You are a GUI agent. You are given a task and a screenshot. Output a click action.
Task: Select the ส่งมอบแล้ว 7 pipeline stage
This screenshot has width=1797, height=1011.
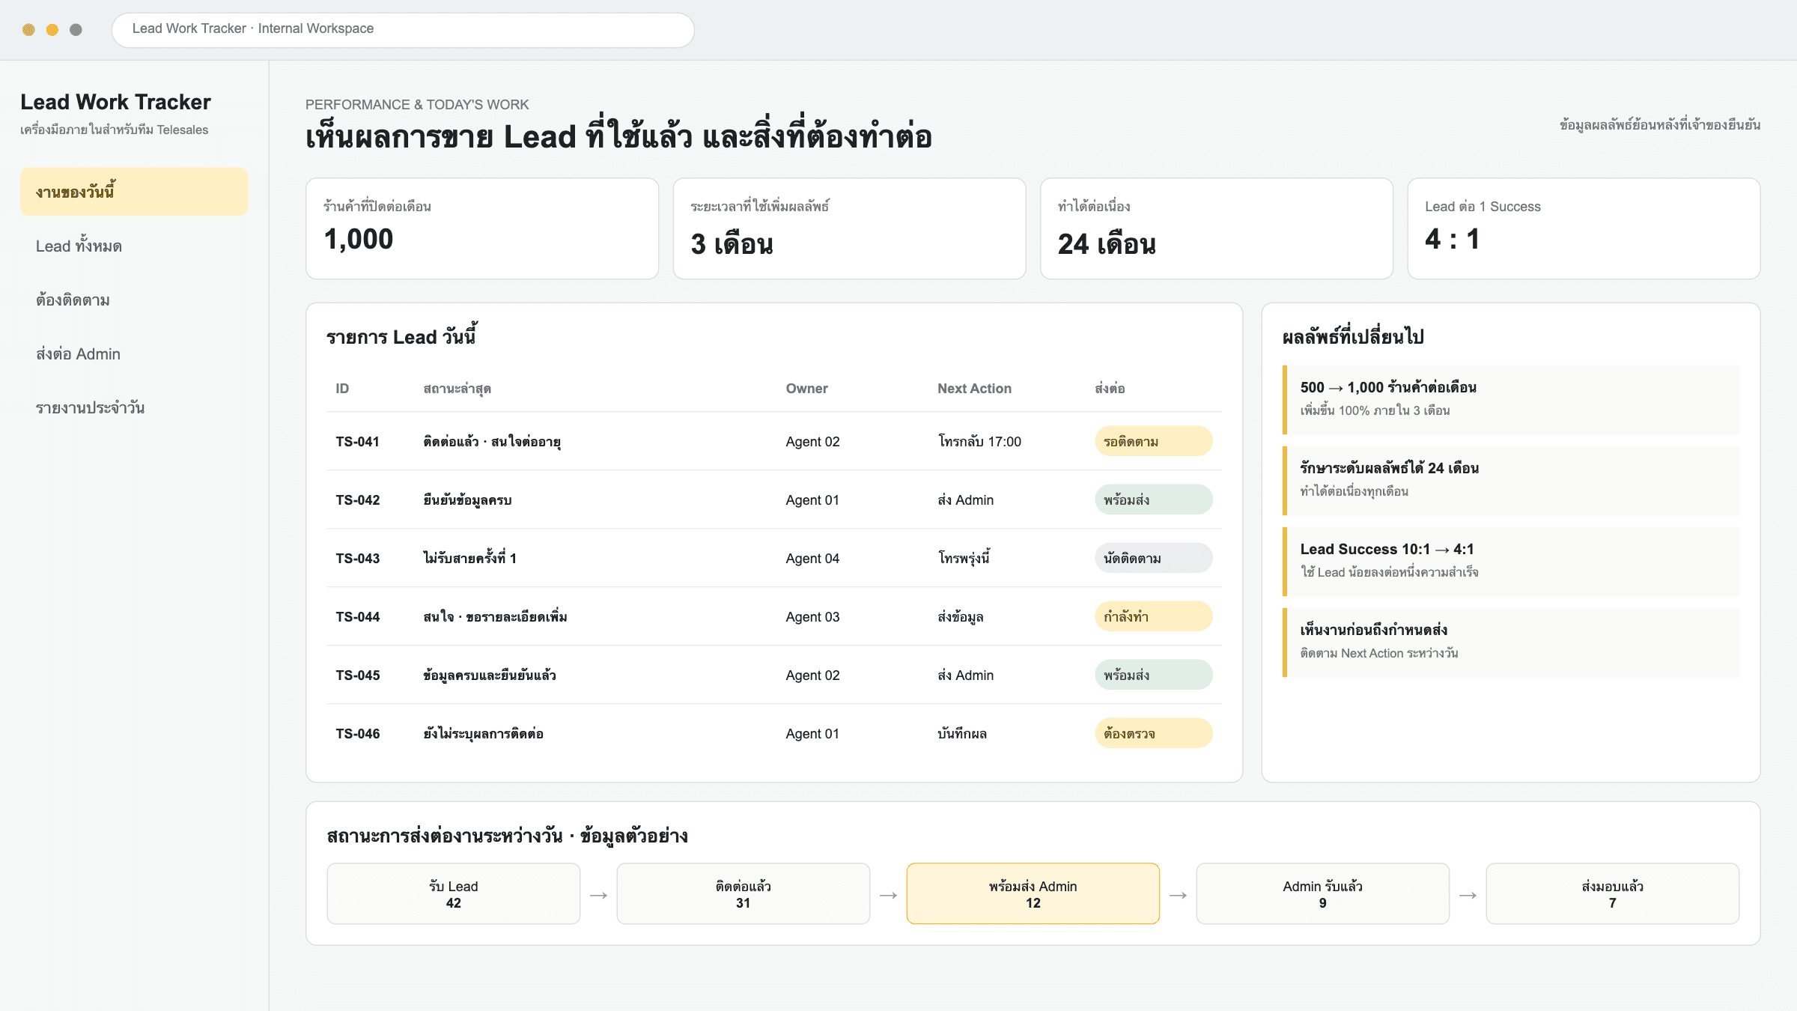point(1613,893)
